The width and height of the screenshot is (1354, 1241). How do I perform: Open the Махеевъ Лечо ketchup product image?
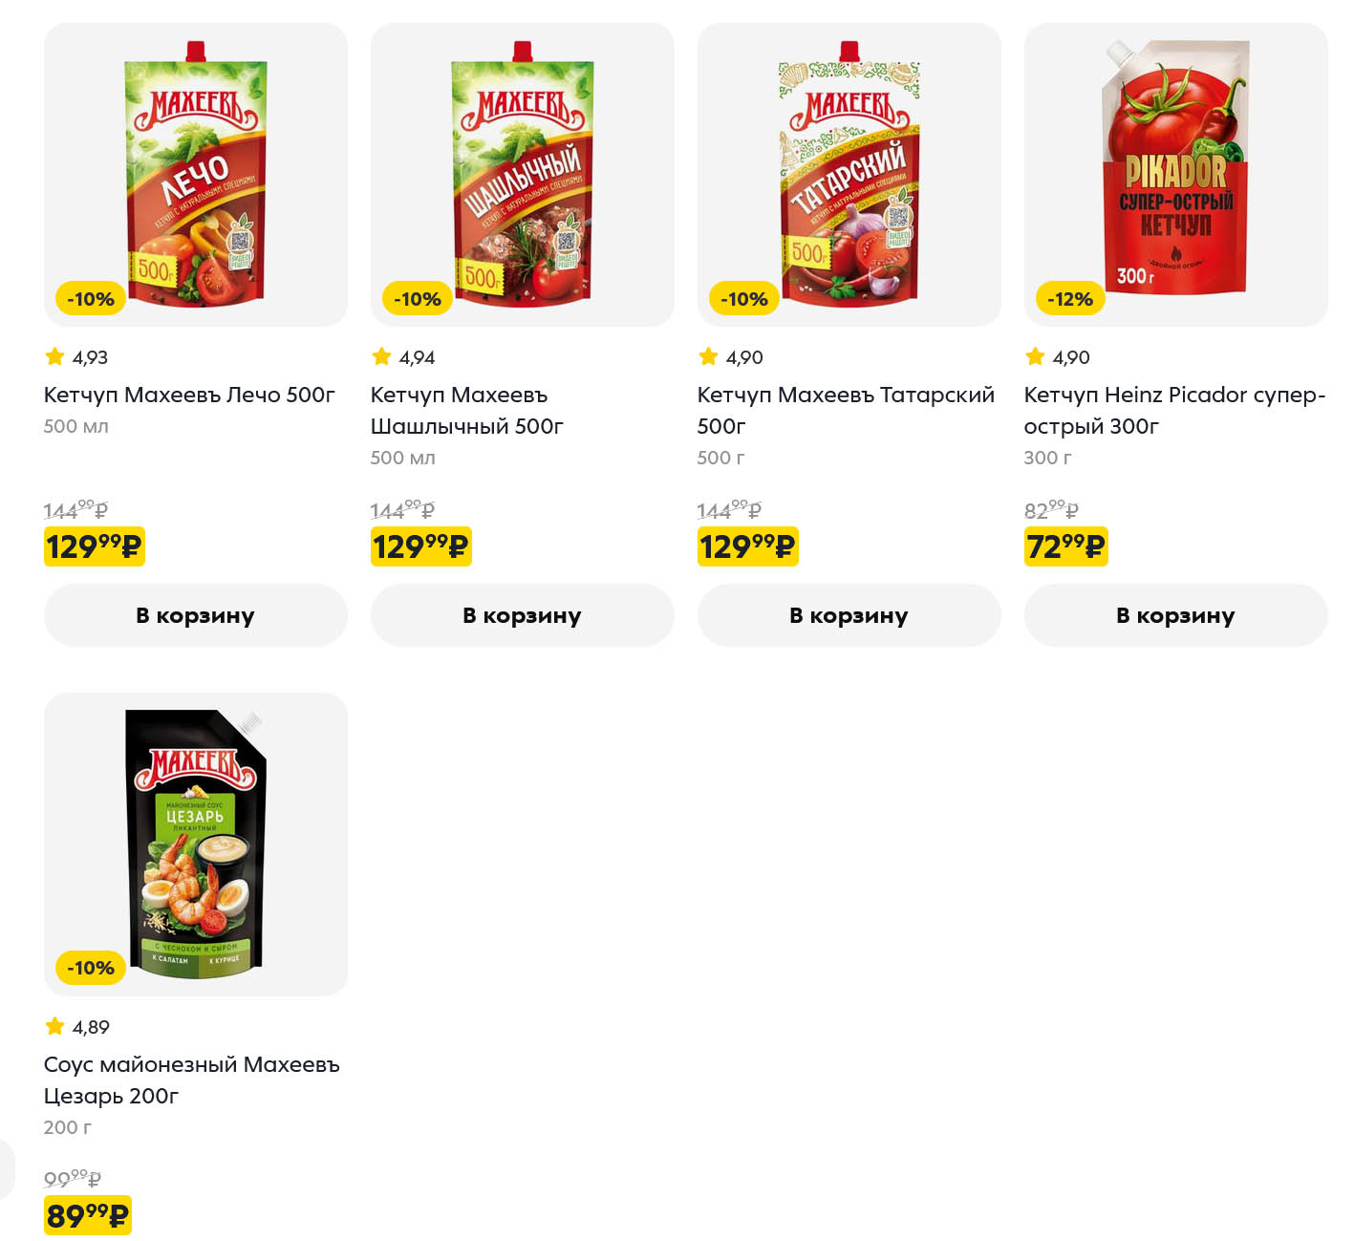pos(196,175)
